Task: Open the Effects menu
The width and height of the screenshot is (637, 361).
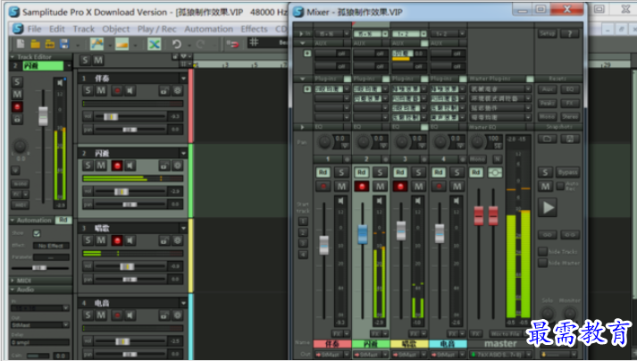Action: pyautogui.click(x=254, y=29)
